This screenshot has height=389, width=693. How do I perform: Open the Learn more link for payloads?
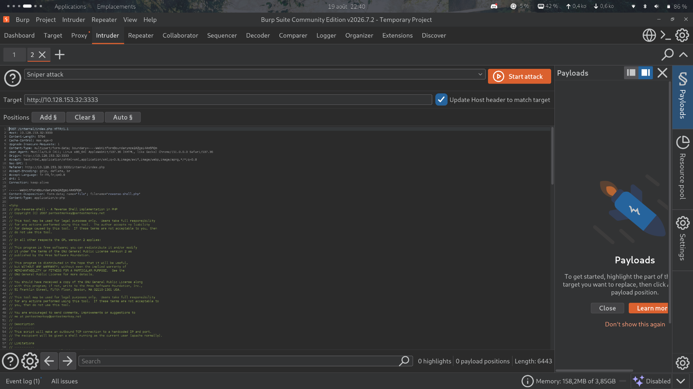[x=648, y=308]
